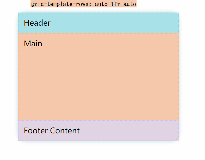The height and width of the screenshot is (160, 205).
Task: Click the word "Content" in the footer
Action: pos(65,131)
